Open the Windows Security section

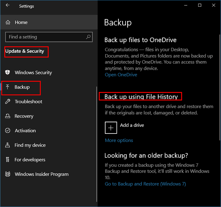click(x=49, y=72)
